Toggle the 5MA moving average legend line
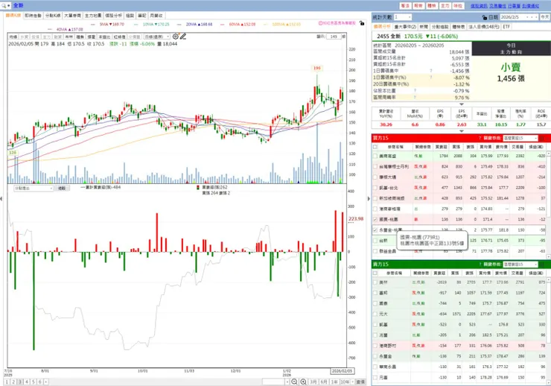The height and width of the screenshot is (386, 551). click(107, 25)
